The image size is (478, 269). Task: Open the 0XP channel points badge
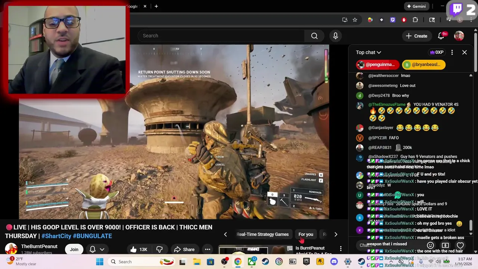tap(437, 52)
